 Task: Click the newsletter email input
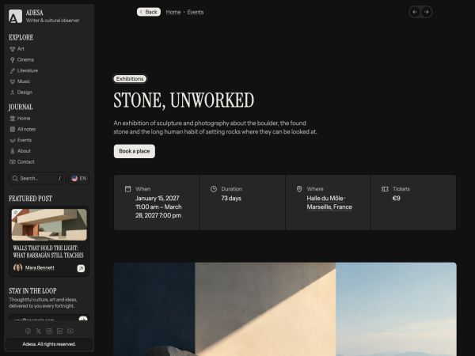tap(44, 319)
